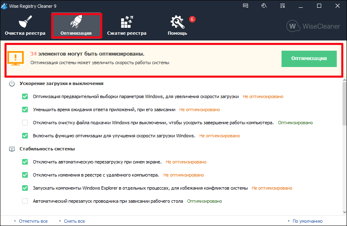This screenshot has width=347, height=226.
Task: Switch to the Сжатие реестра tab
Action: [126, 25]
